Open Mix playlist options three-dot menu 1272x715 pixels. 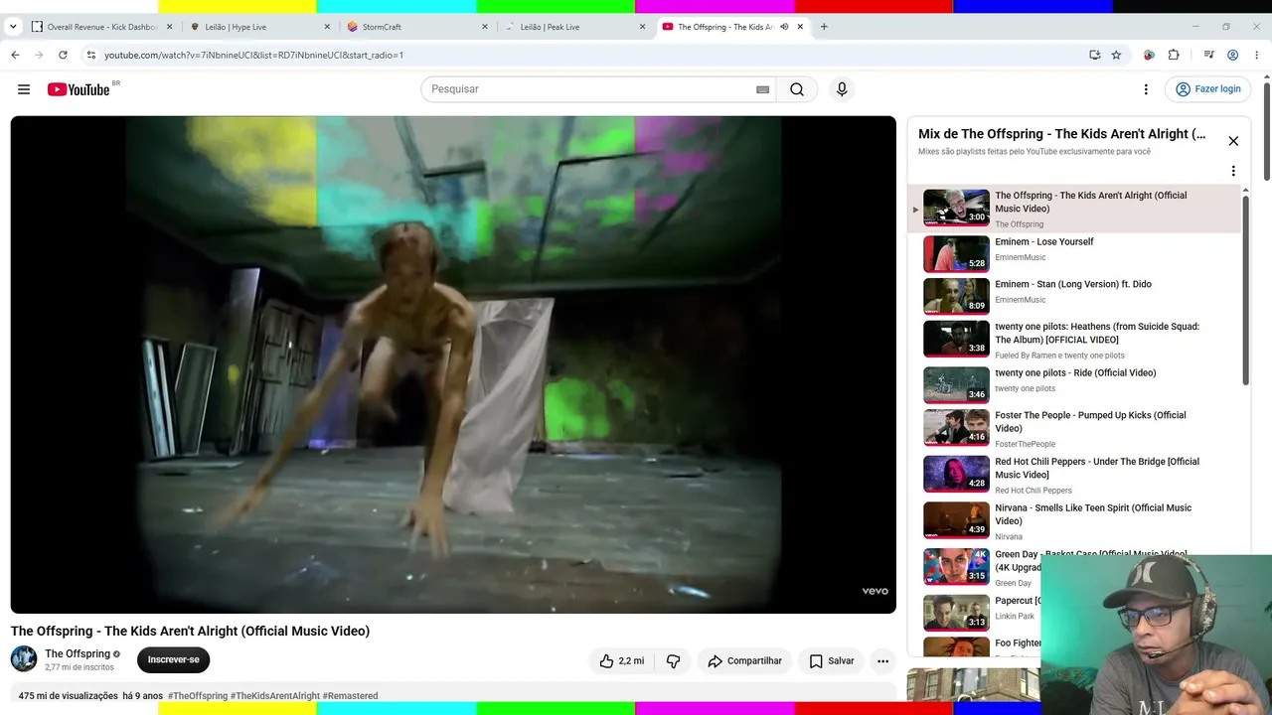[1233, 171]
